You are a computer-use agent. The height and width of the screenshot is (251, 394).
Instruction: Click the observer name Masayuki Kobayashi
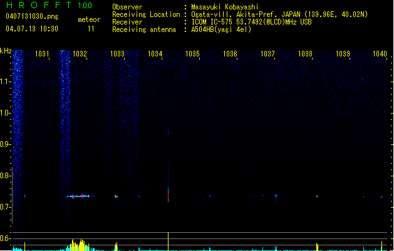click(225, 7)
